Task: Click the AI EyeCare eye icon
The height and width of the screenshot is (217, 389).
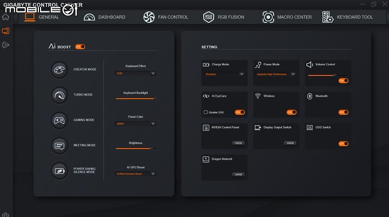Action: click(206, 96)
